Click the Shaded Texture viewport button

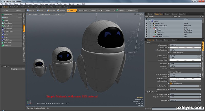[45, 14]
